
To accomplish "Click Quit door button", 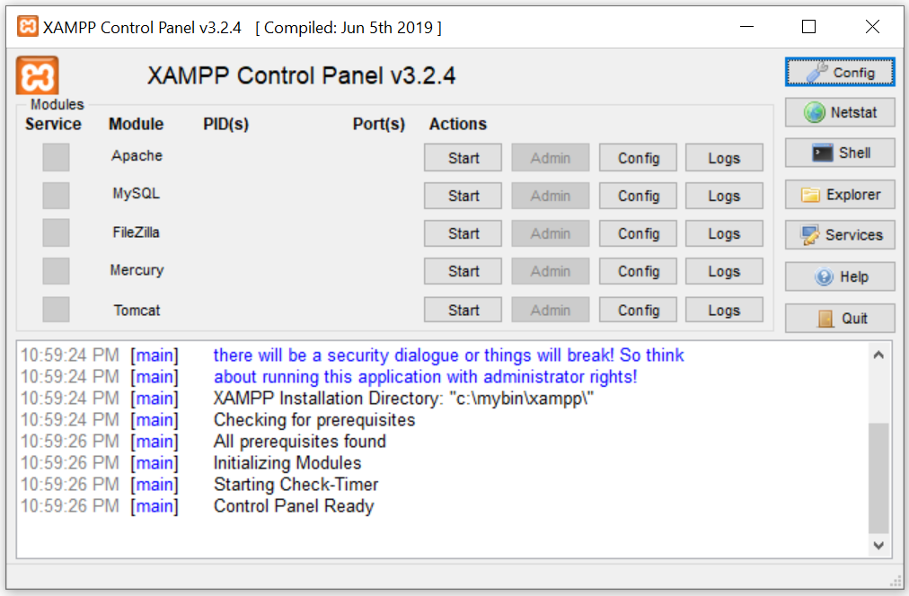I will coord(840,318).
